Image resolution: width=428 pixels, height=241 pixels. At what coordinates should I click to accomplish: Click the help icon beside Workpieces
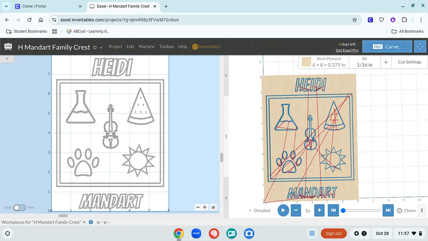click(91, 222)
